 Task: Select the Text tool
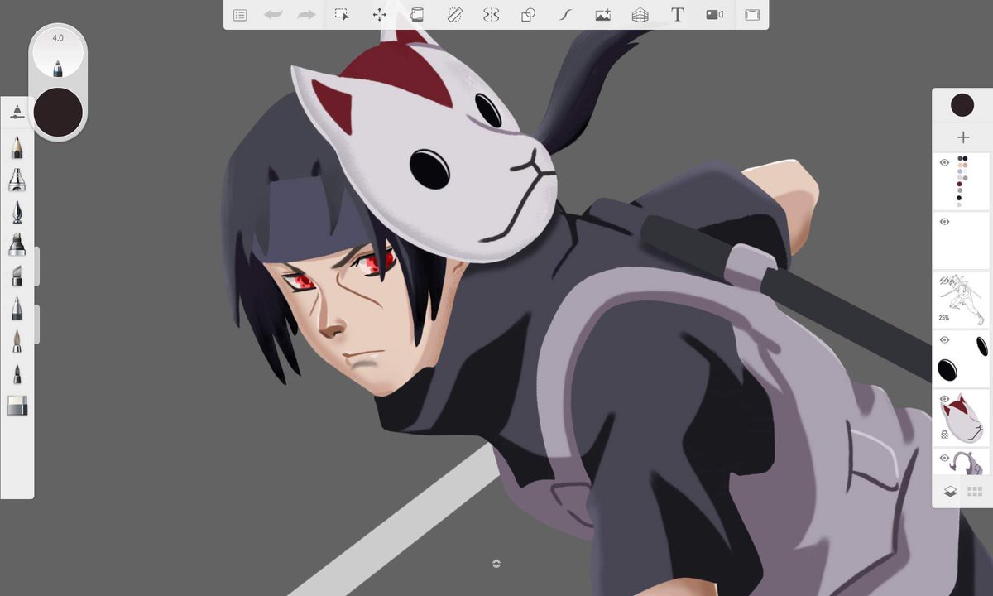678,15
